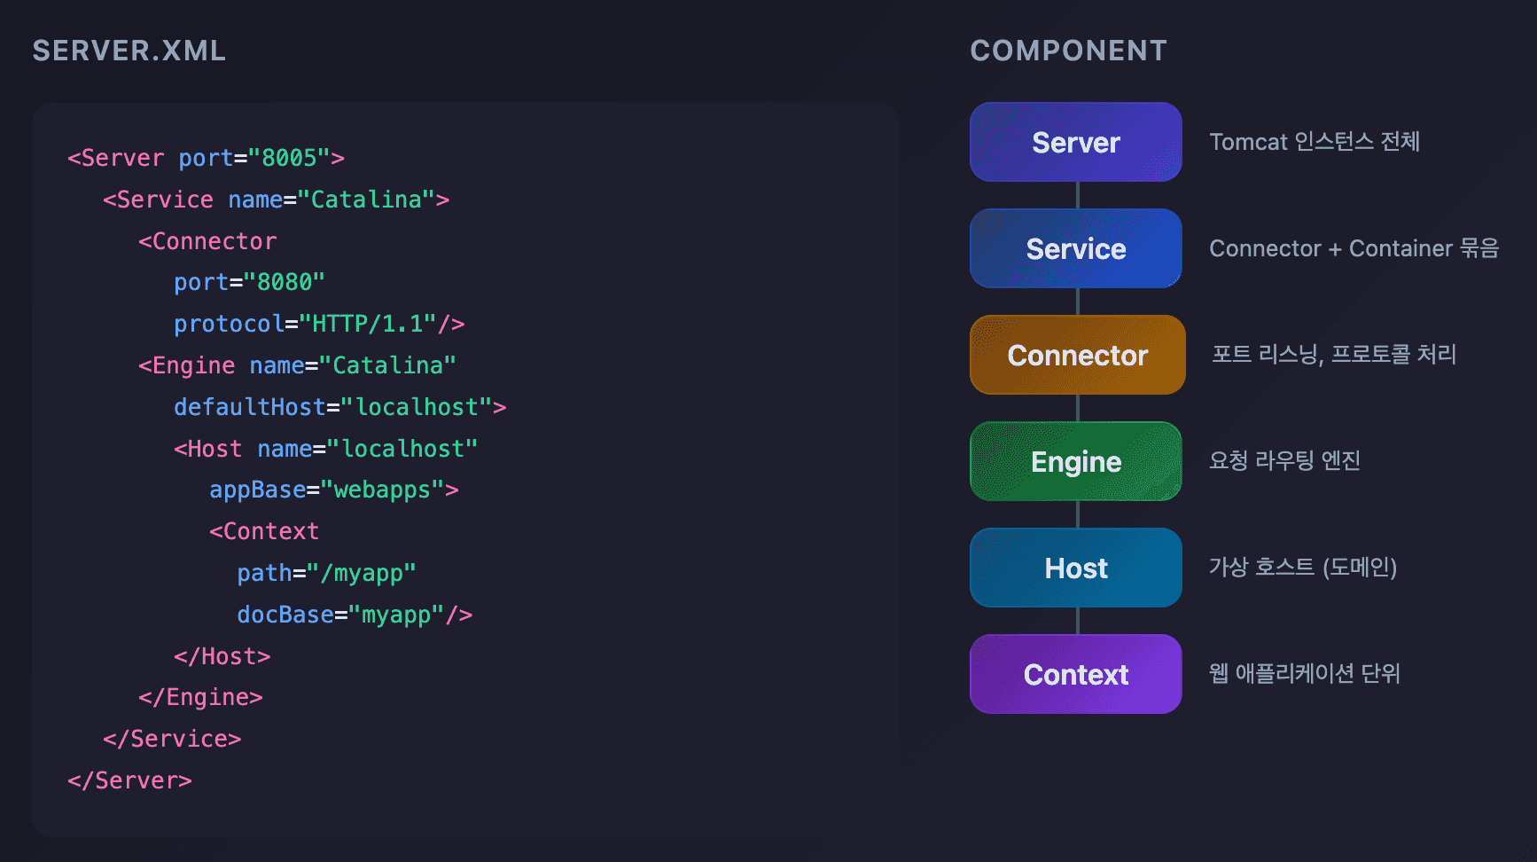Click the opening Connector tag in code
Viewport: 1537px width, 862px height.
point(207,241)
